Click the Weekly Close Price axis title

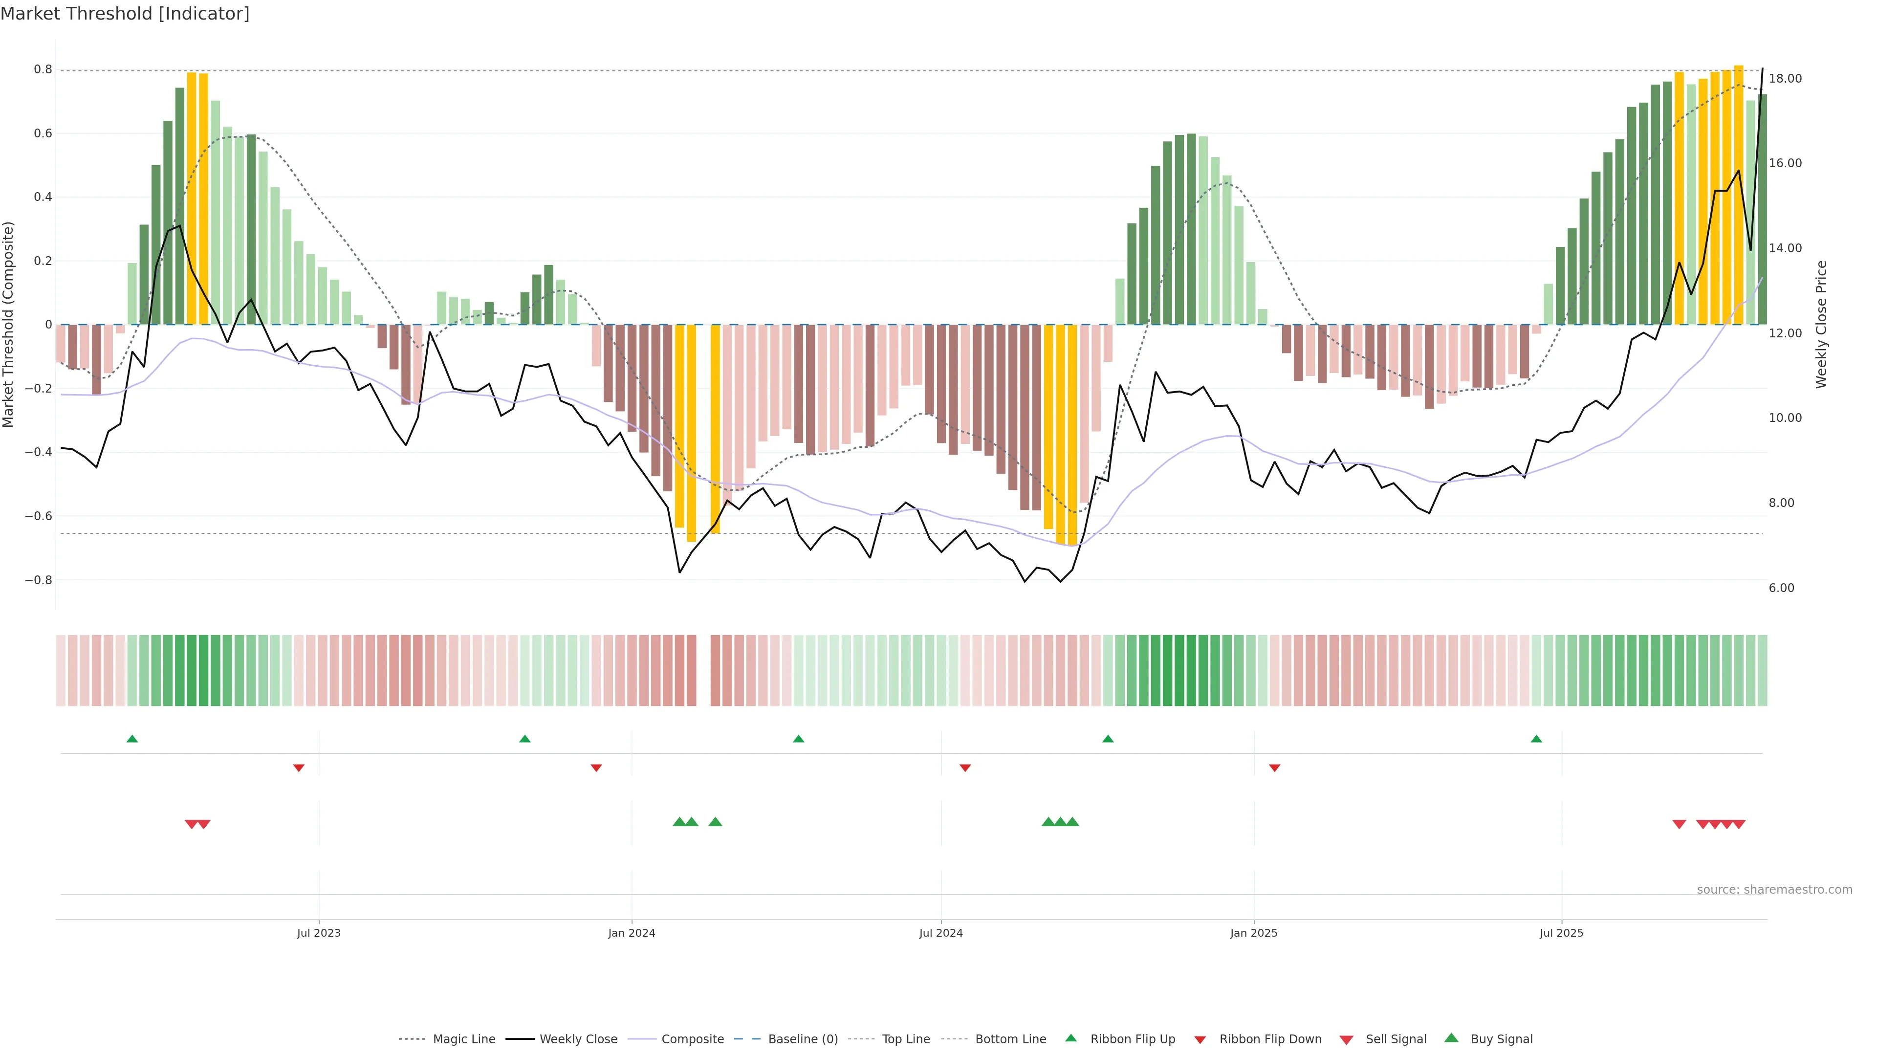[1822, 324]
